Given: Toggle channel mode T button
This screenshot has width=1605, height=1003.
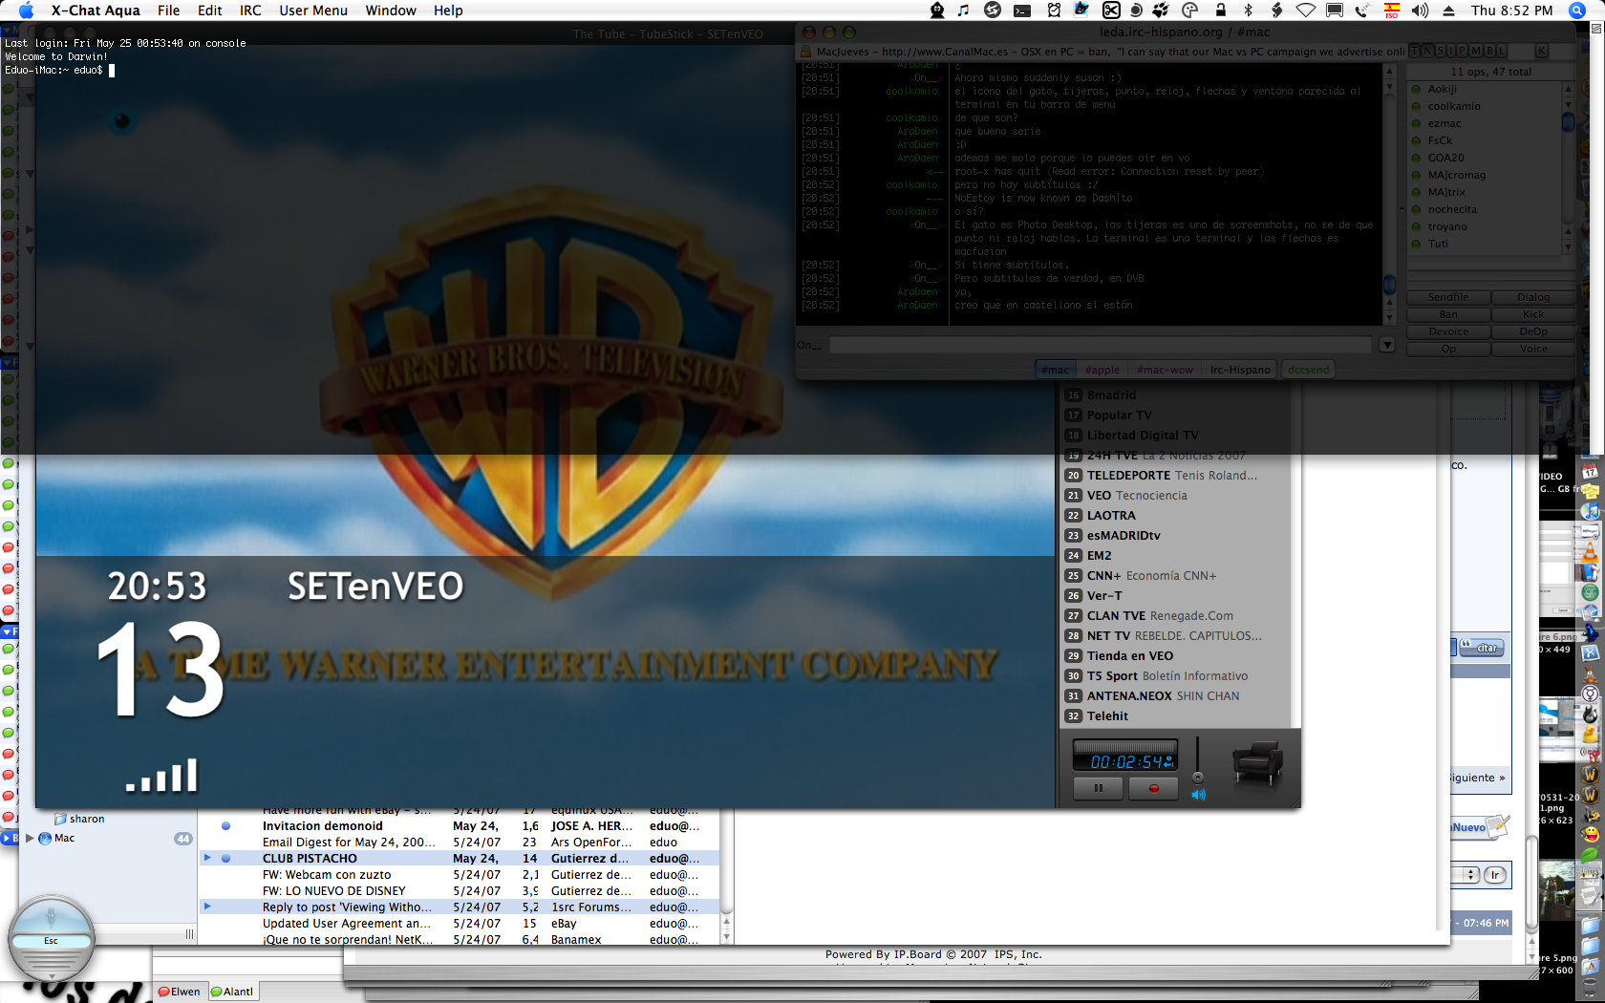Looking at the screenshot, I should 1415,51.
